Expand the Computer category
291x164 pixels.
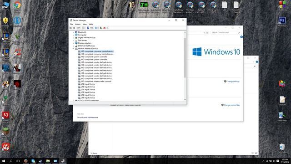(x=73, y=35)
